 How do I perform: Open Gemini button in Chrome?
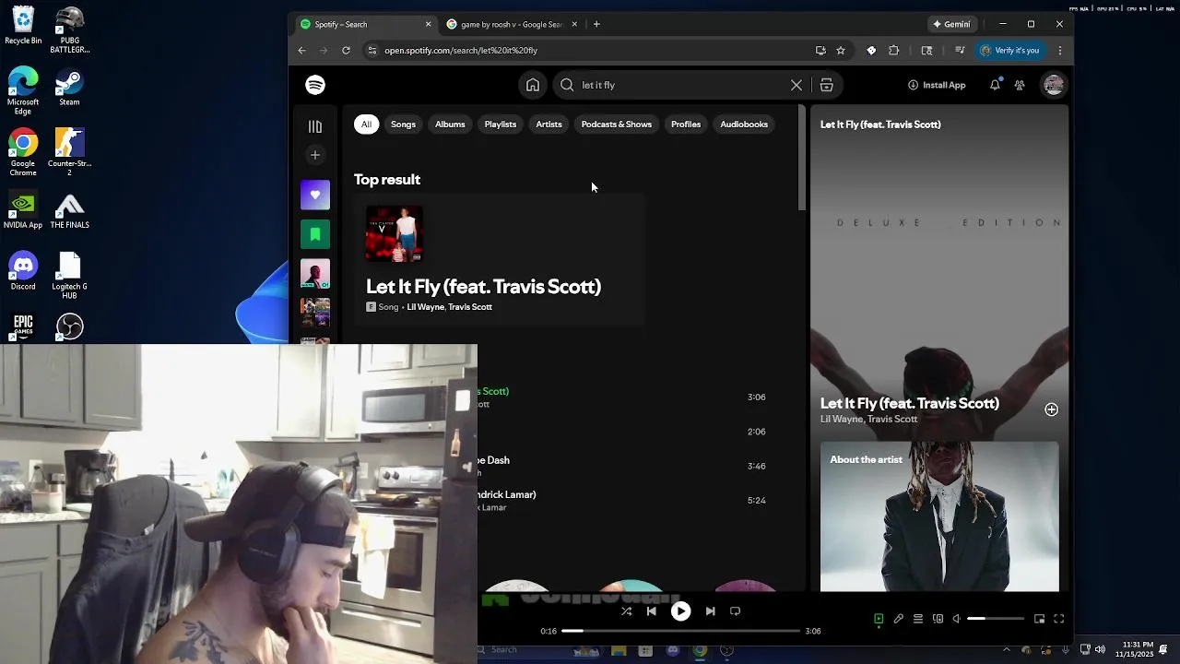tap(951, 24)
